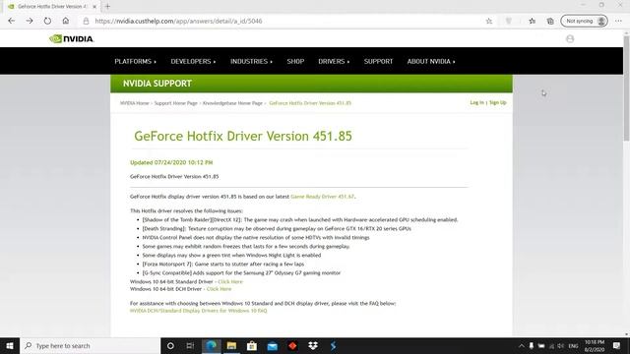Go forward in browser history
Viewport: 630px width, 354px height.
pyautogui.click(x=30, y=21)
